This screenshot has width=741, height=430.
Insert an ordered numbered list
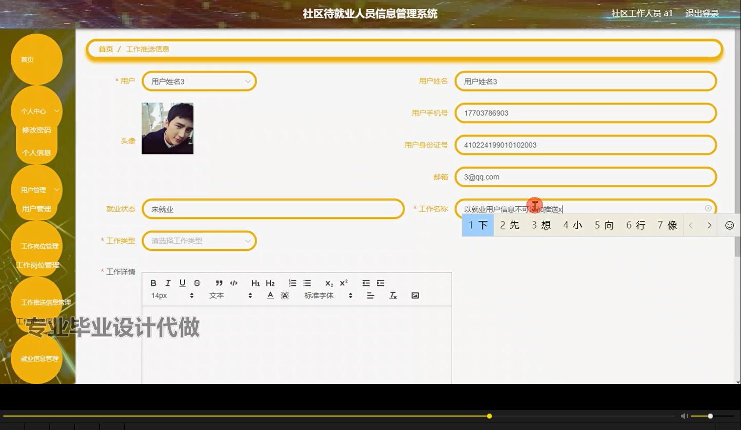[x=292, y=283]
